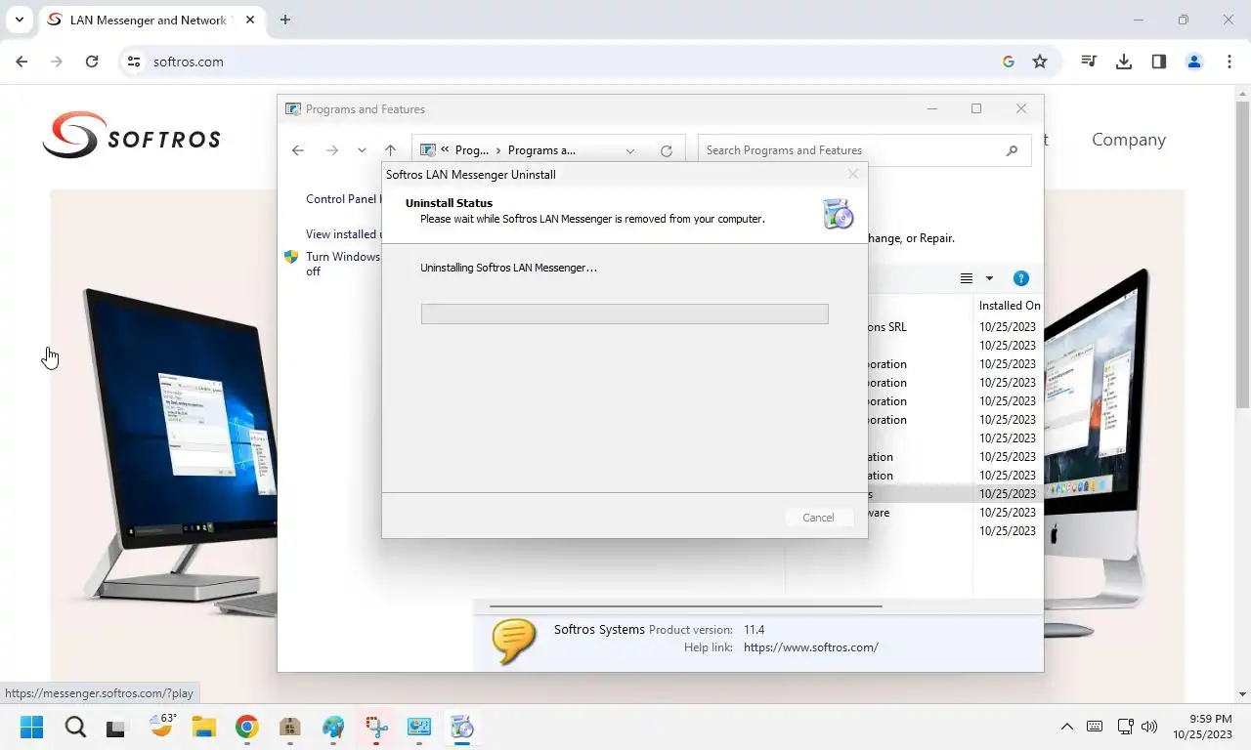This screenshot has height=750, width=1251.
Task: Open Paint from taskbar
Action: click(x=333, y=728)
